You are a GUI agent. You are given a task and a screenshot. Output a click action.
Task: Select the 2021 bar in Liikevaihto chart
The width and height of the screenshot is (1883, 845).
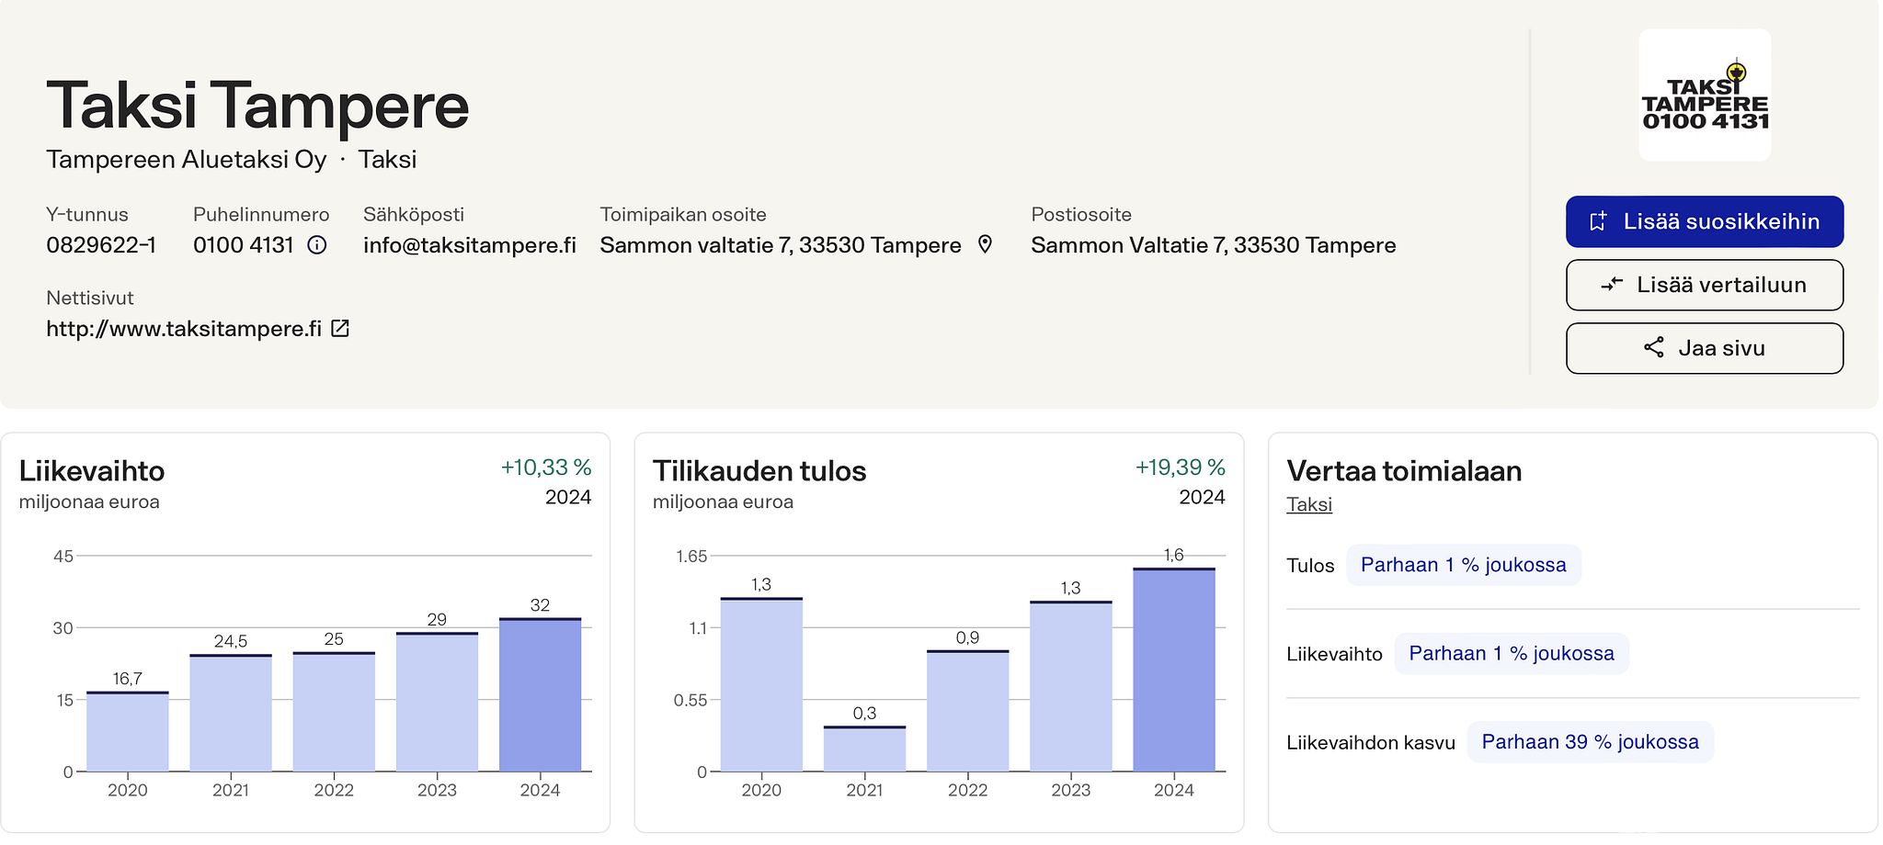pos(231,713)
